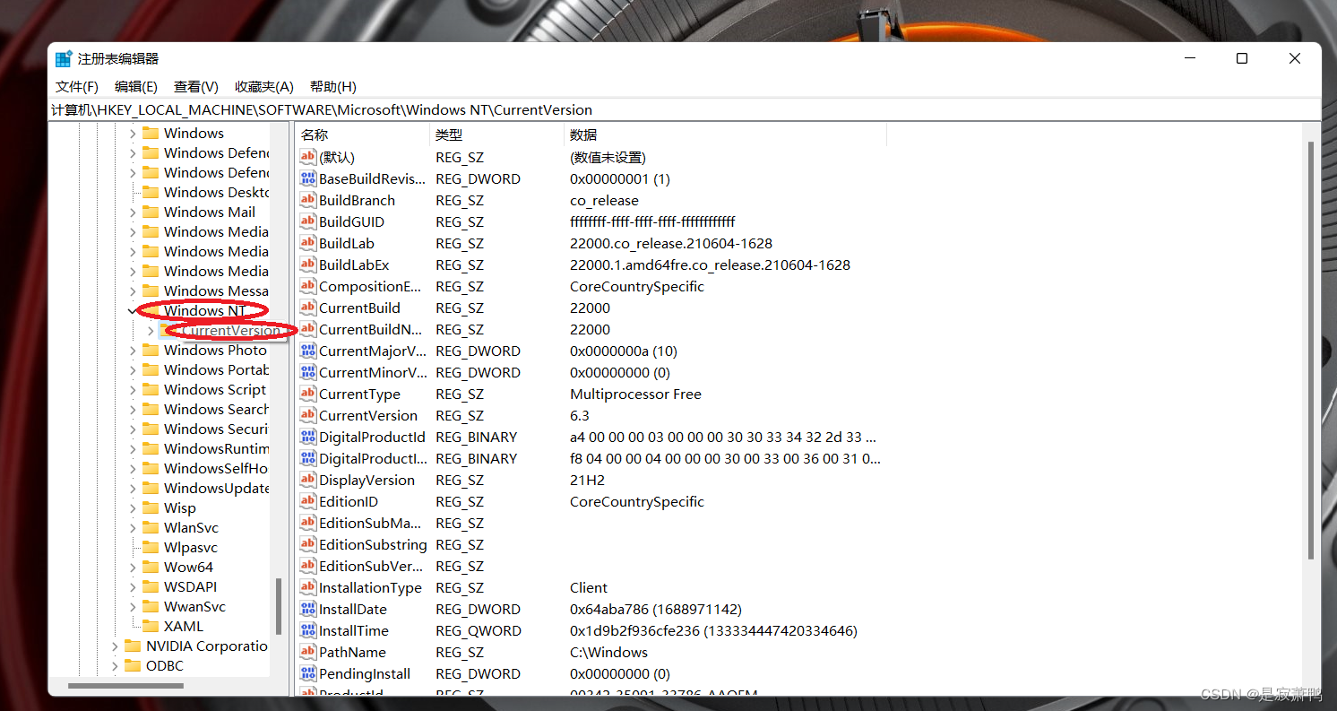Click the data value co_release
Image resolution: width=1337 pixels, height=711 pixels.
[604, 201]
